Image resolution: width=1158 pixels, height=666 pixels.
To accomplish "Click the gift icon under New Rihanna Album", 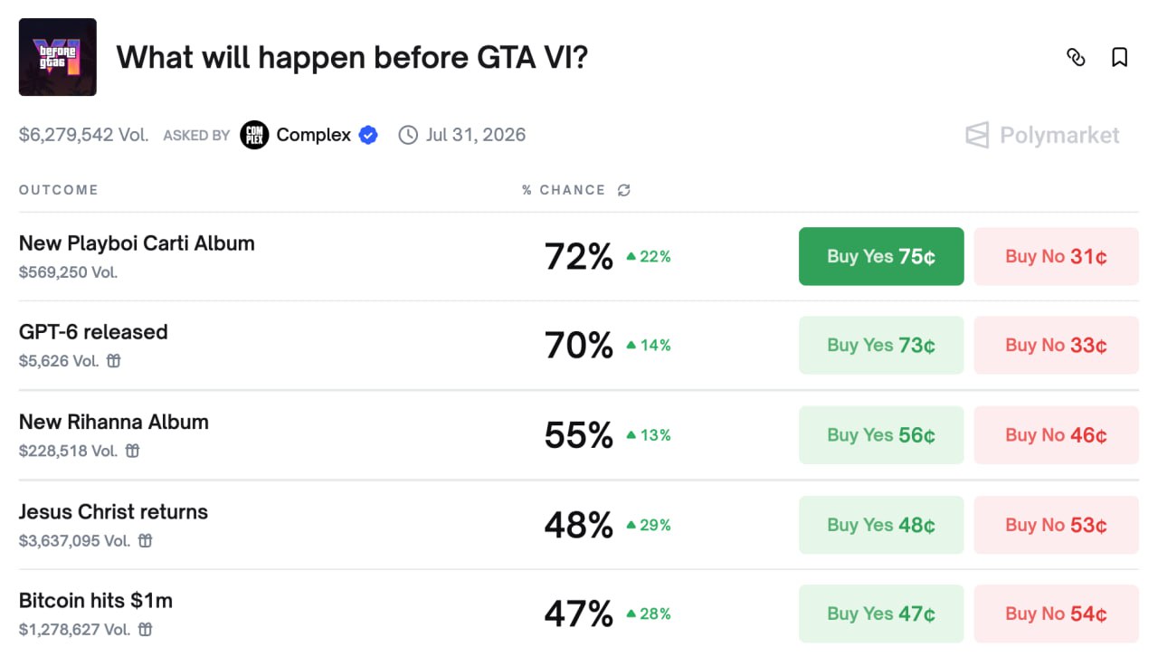I will click(132, 451).
